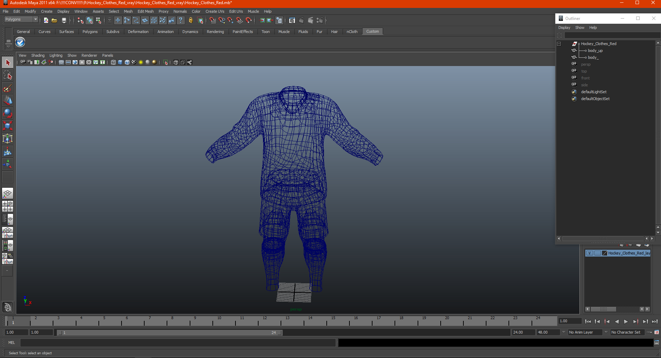Open the shelf options arrow menu
This screenshot has width=661, height=358.
(x=8, y=46)
